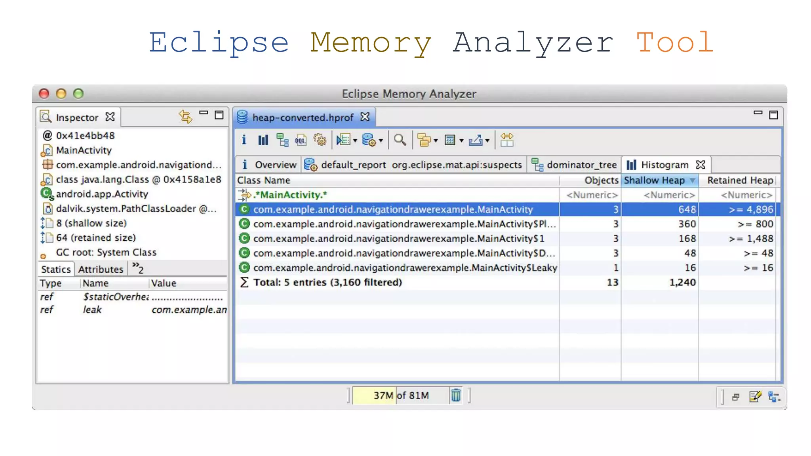The width and height of the screenshot is (811, 456).
Task: Close the heap-converted.hprof editor tab
Action: (x=365, y=117)
